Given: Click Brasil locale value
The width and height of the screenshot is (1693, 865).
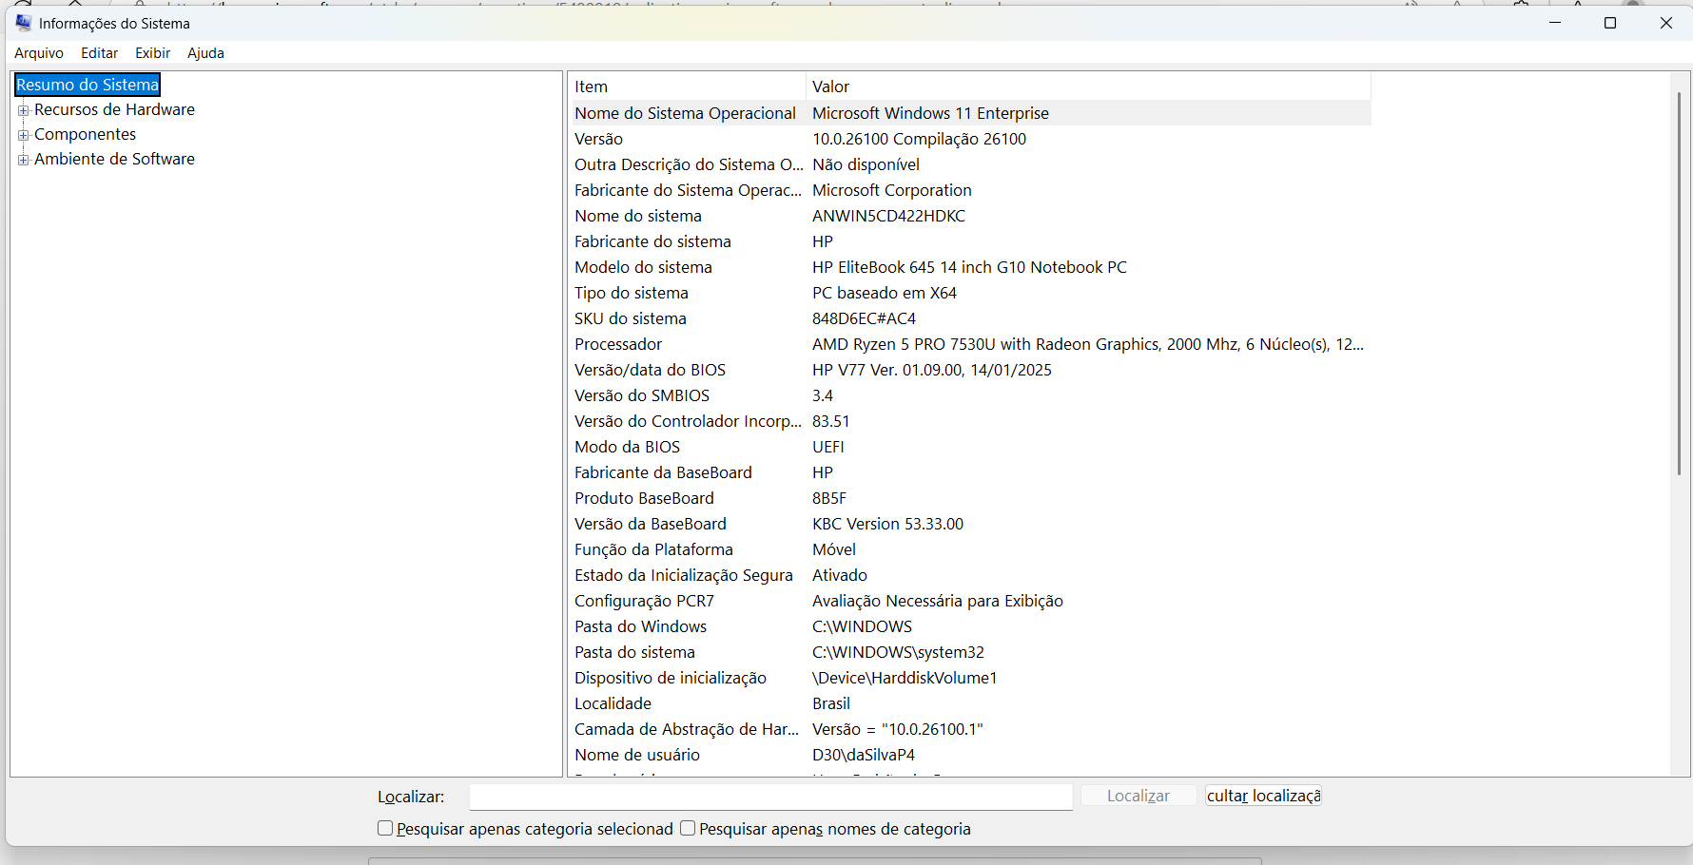Looking at the screenshot, I should 831,703.
